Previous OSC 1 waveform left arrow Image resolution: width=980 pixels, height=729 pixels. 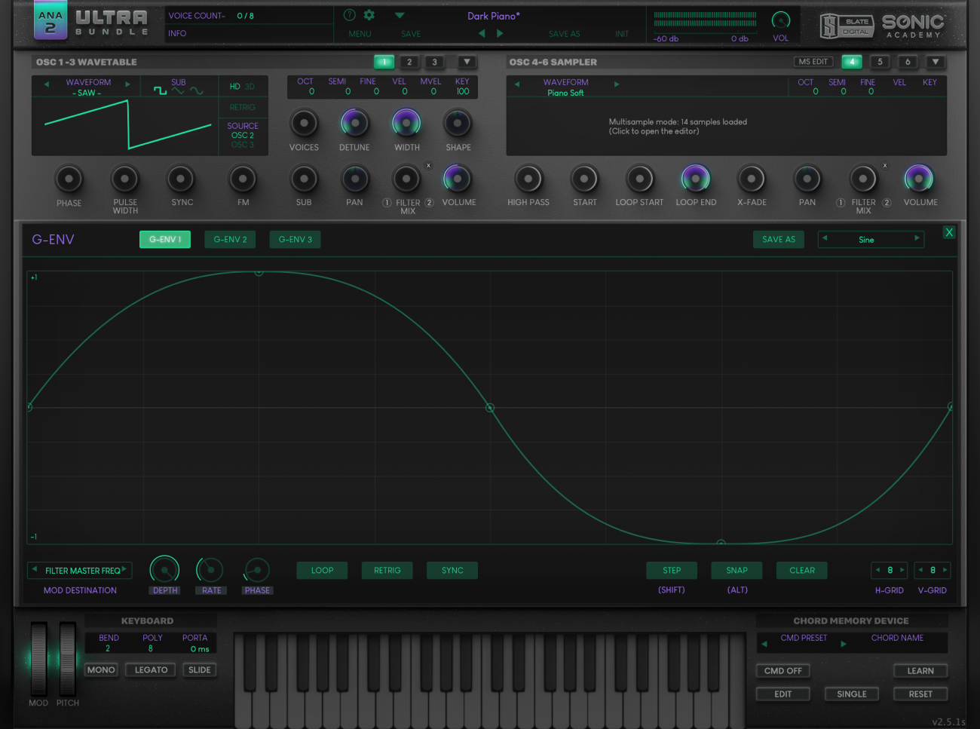47,84
